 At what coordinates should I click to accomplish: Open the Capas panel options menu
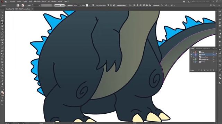(x=216, y=49)
